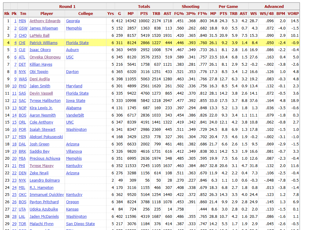Screen dimensions: 313x230
Task: Click Malachi Flynn player link
Action: click(41, 224)
